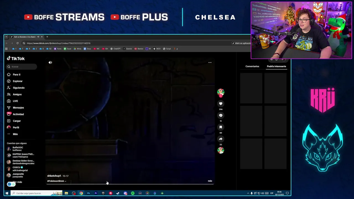Close the Ash vs Brandon tab
354x199 pixels.
(42, 37)
